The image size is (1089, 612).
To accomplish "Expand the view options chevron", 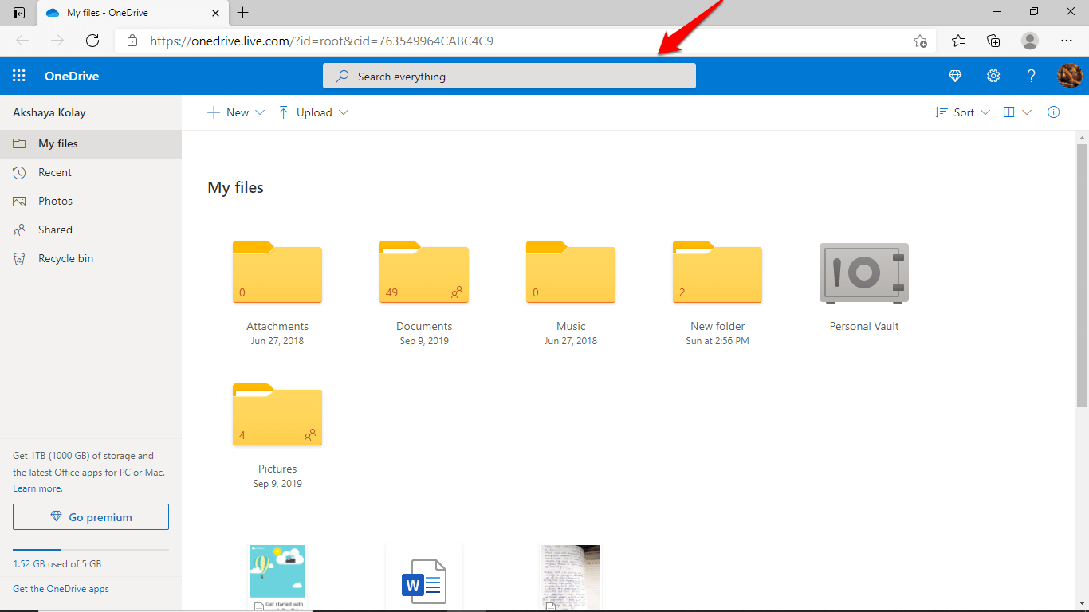I will point(1027,112).
